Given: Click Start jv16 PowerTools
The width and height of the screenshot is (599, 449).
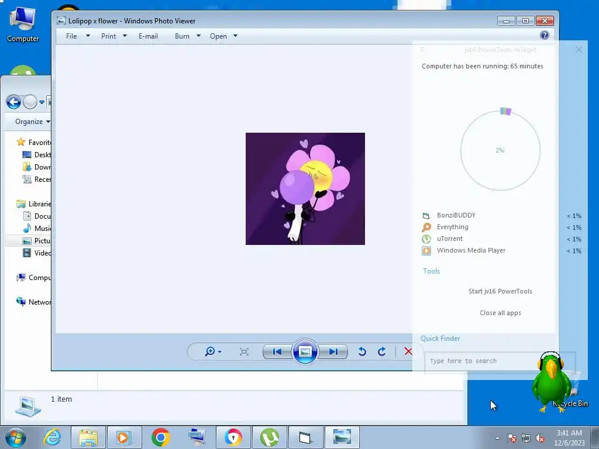Looking at the screenshot, I should point(500,291).
